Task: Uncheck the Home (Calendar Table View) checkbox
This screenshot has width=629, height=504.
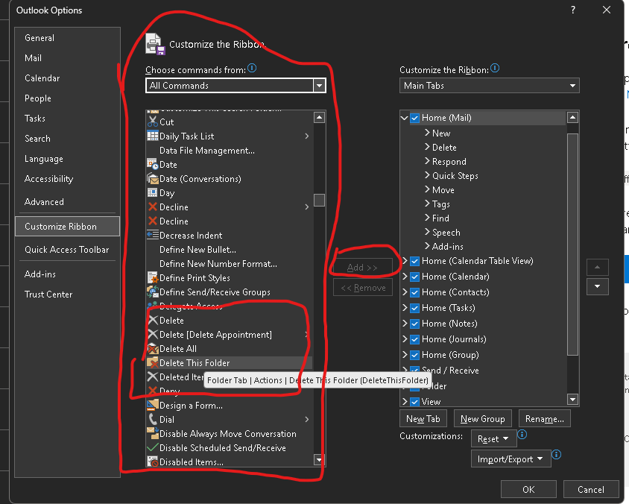Action: coord(415,261)
